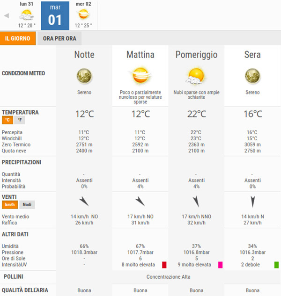281x296 pixels.
Task: Click the green UV swatch for Sera
Action: (276, 265)
